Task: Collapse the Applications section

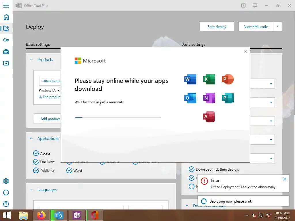Action: (x=31, y=138)
